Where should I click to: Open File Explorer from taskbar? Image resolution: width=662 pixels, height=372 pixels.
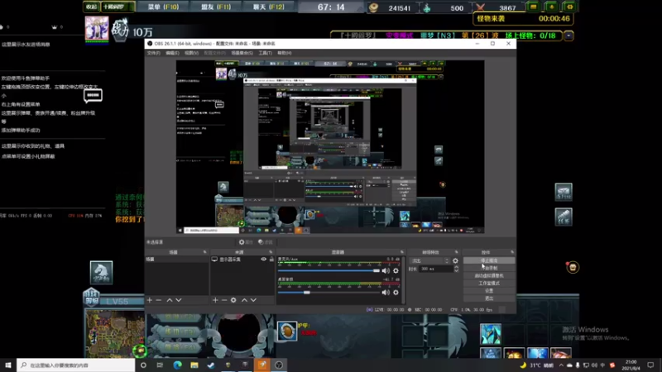coord(194,365)
